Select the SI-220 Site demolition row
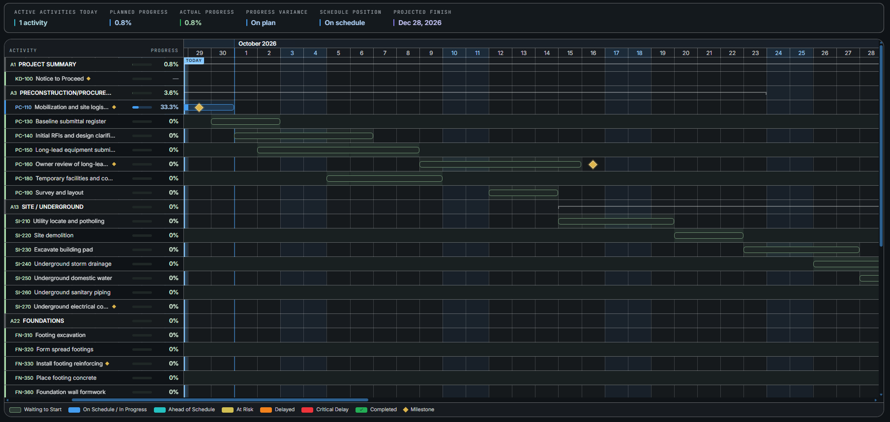Viewport: 890px width, 422px height. click(x=94, y=235)
